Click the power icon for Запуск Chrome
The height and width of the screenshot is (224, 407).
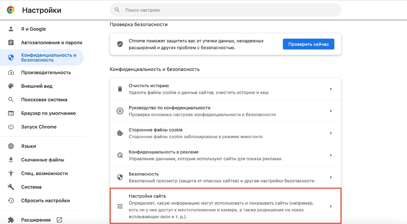11,127
